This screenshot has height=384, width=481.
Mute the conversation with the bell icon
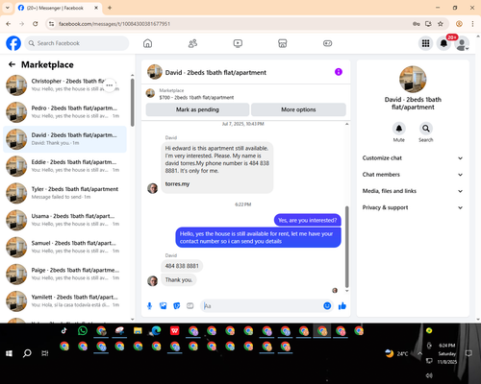(399, 129)
